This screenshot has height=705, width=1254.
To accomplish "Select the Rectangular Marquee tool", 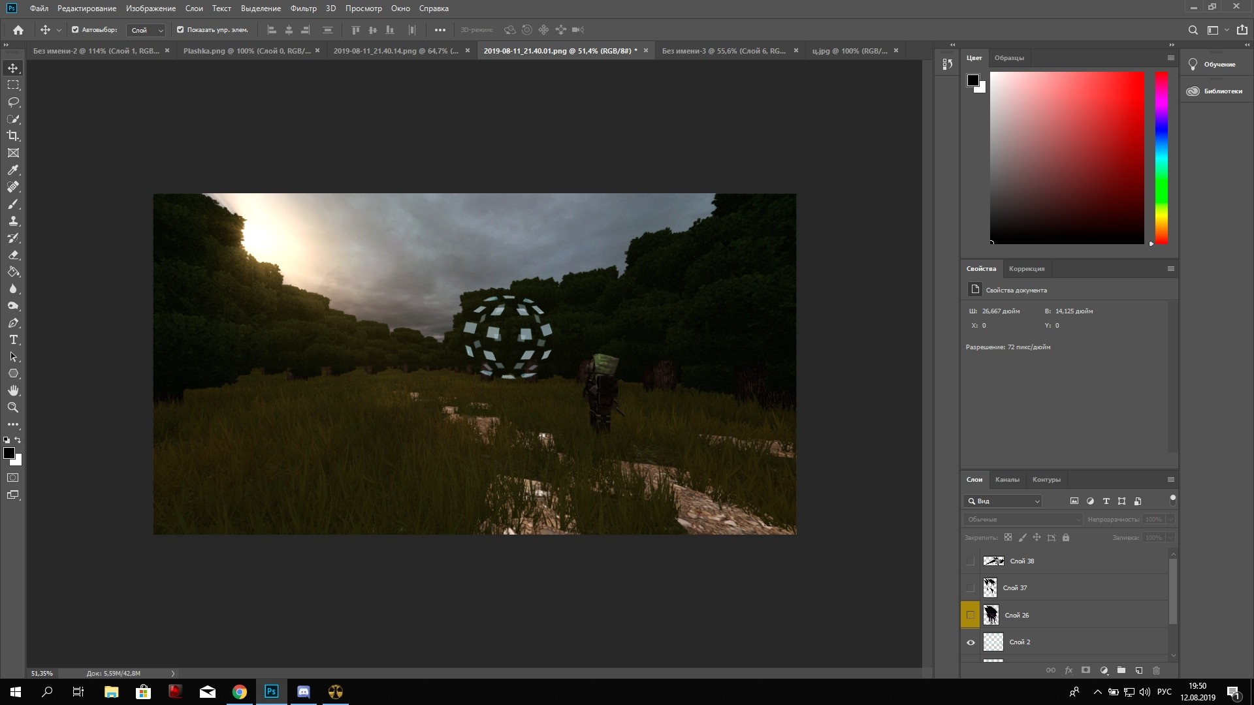I will (13, 85).
